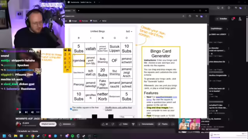Image resolution: width=248 pixels, height=139 pixels.
Task: Click the first black color swatch below the card
Action: point(95,116)
